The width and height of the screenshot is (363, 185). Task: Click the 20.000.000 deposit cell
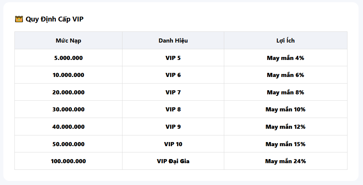[x=68, y=92]
